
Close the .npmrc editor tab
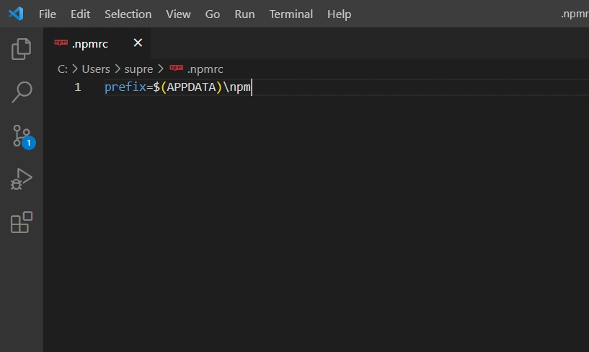point(138,43)
